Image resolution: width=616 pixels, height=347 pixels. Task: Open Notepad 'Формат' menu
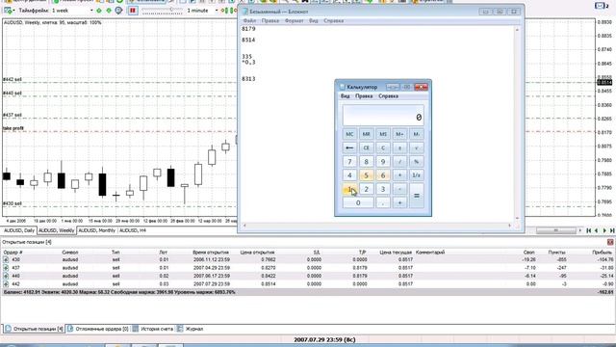(x=294, y=21)
